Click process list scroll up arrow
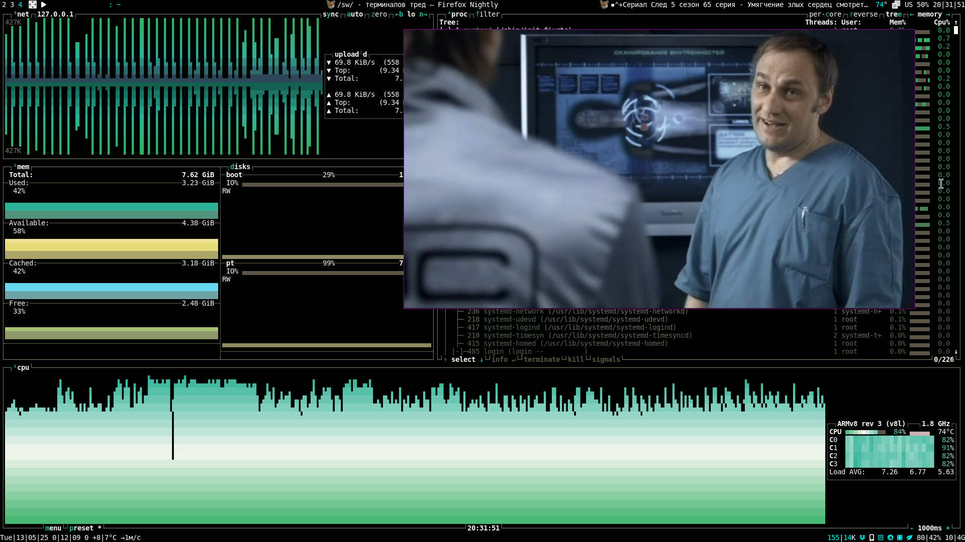Image resolution: width=965 pixels, height=542 pixels. tap(956, 23)
